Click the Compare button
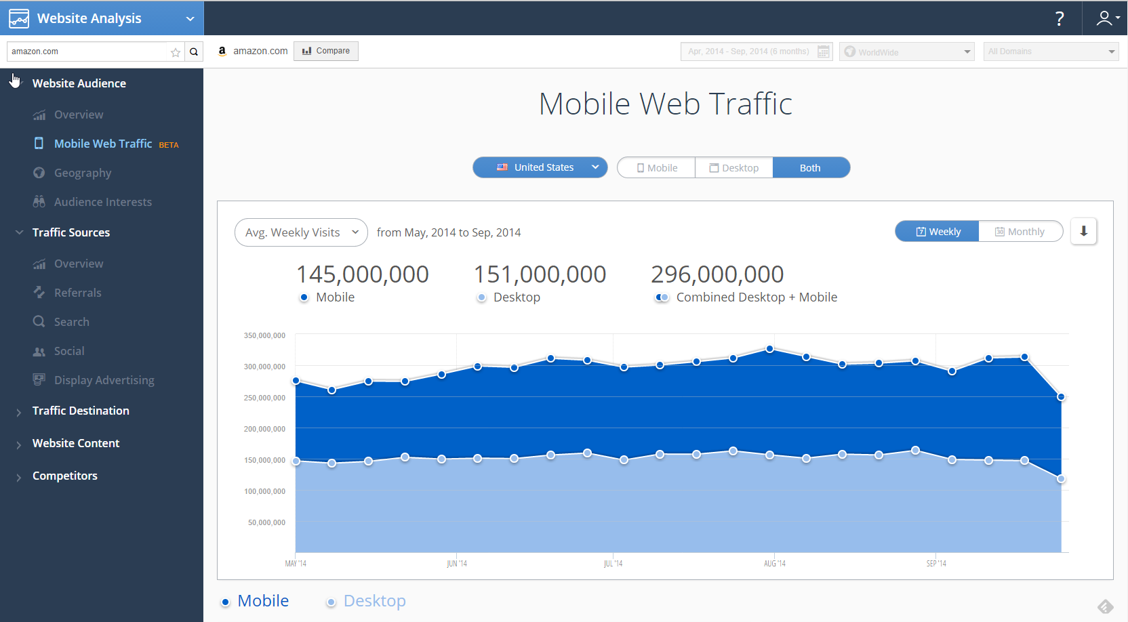The image size is (1128, 622). pyautogui.click(x=326, y=51)
